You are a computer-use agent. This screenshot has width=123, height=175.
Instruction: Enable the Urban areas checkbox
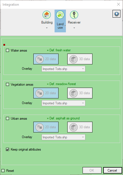pyautogui.click(x=7, y=118)
